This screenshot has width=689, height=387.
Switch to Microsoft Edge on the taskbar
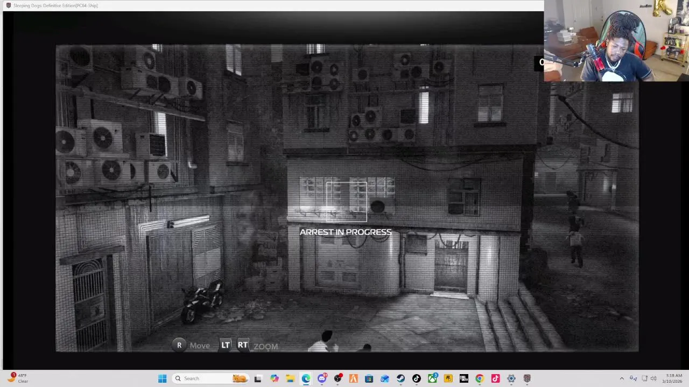(x=306, y=378)
